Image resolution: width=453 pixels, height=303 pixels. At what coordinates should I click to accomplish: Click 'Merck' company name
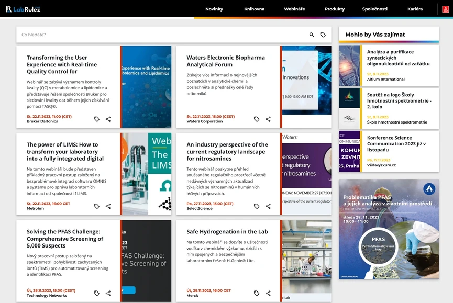pos(192,296)
